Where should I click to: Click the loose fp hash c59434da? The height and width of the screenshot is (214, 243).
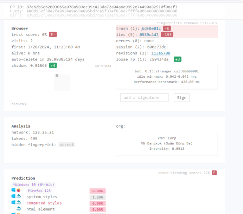pyautogui.click(x=159, y=59)
